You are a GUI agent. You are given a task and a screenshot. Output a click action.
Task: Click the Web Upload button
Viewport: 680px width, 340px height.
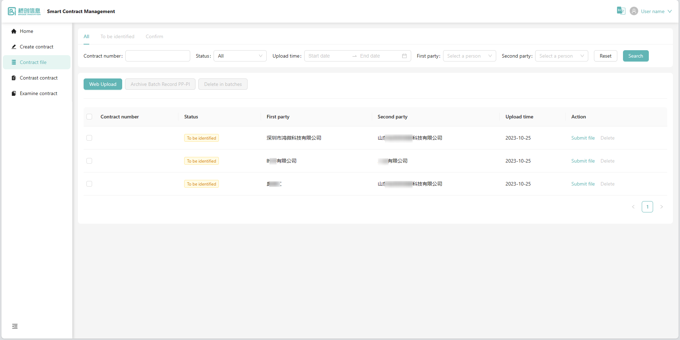pyautogui.click(x=103, y=84)
